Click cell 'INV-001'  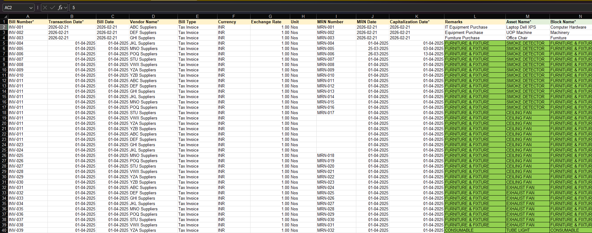[28, 27]
